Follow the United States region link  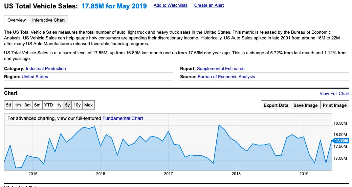pyautogui.click(x=35, y=77)
